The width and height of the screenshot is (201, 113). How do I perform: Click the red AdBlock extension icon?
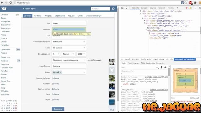(191, 3)
